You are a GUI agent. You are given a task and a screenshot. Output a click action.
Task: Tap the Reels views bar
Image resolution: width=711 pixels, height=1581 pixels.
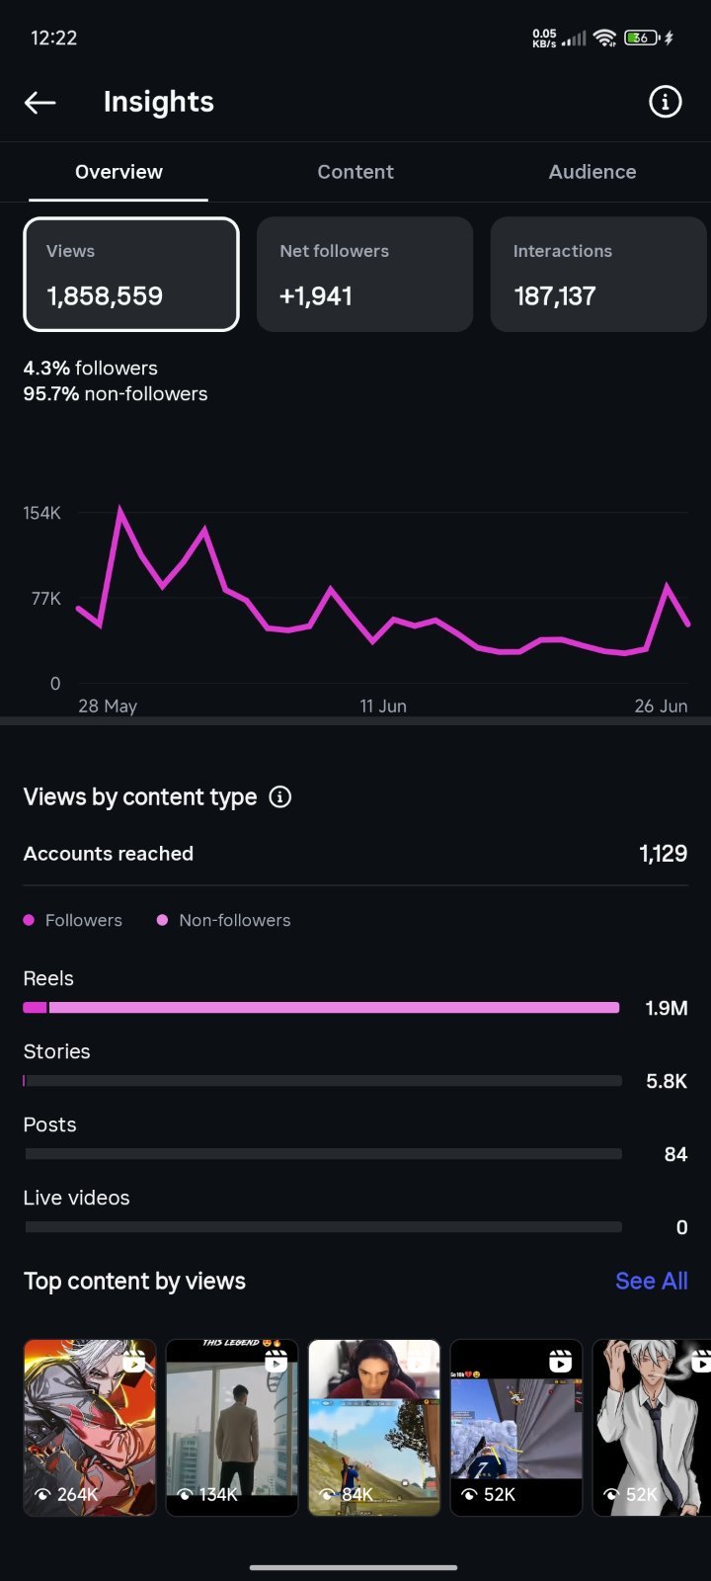[322, 1008]
